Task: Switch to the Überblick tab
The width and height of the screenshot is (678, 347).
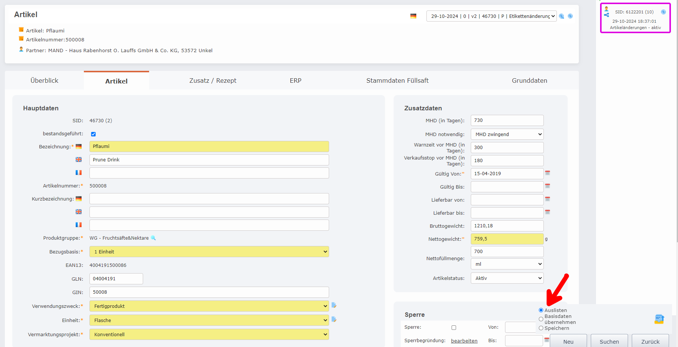Action: click(44, 81)
